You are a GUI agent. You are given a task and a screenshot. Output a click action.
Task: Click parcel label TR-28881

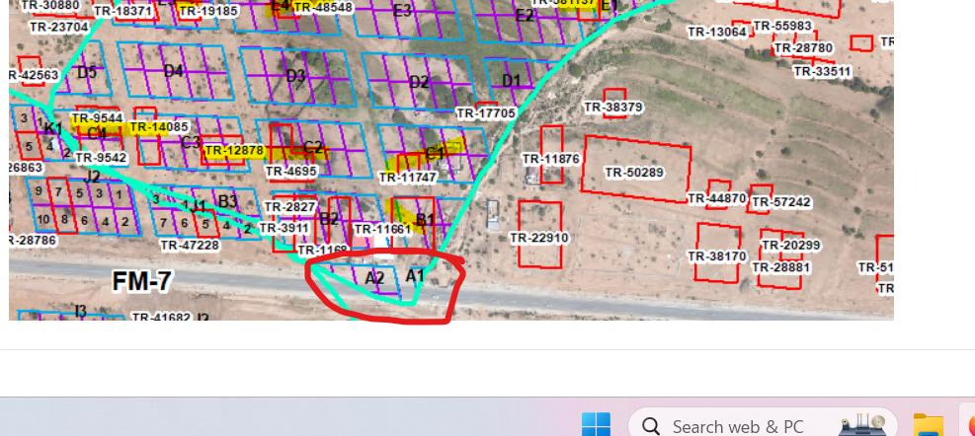781,267
